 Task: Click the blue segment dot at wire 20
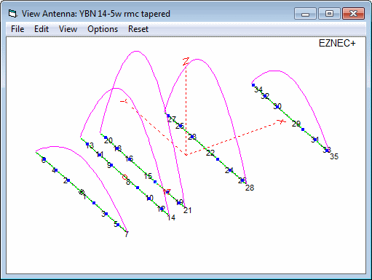click(106, 137)
